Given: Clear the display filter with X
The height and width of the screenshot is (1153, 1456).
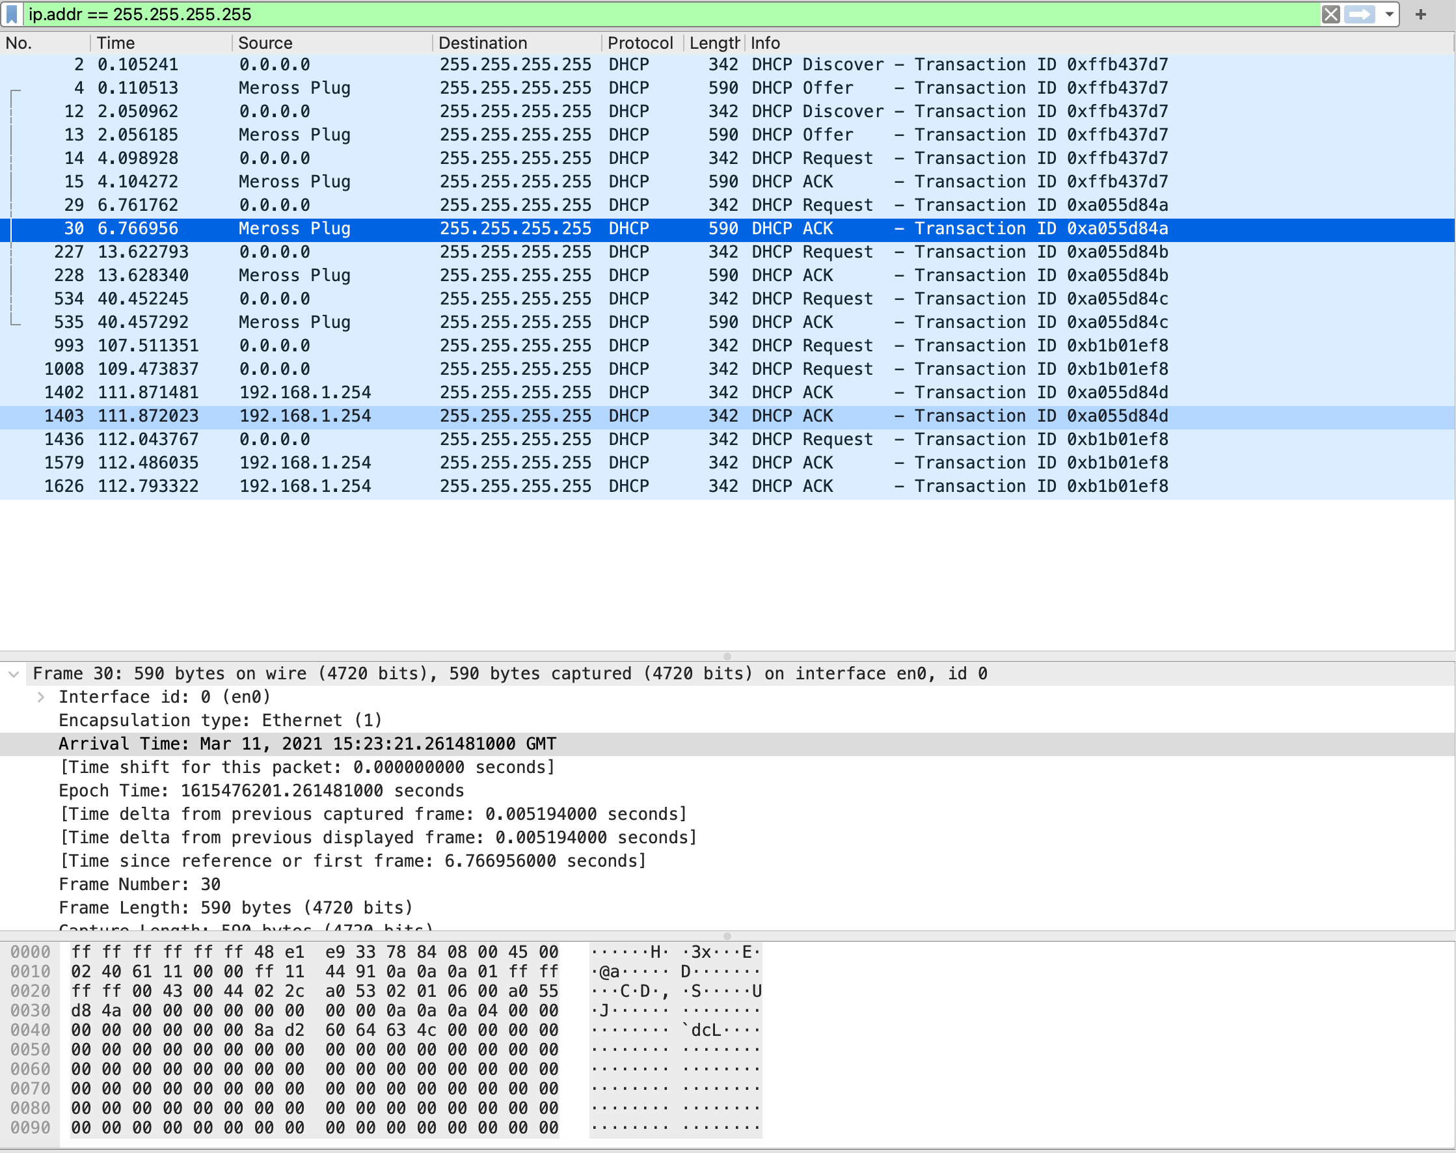Looking at the screenshot, I should (x=1330, y=14).
